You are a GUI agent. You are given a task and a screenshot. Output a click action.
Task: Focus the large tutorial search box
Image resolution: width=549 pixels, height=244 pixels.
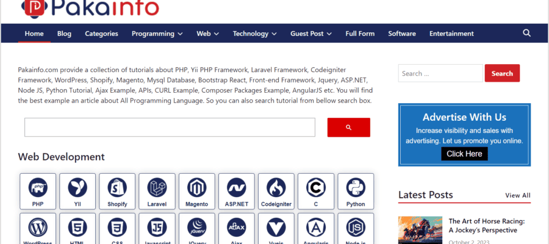coord(170,127)
